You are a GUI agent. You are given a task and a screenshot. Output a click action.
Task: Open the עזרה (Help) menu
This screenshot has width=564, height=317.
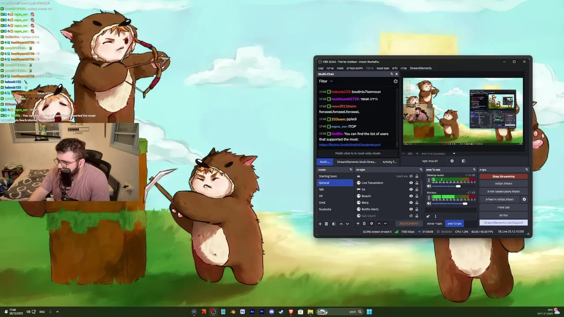(404, 68)
